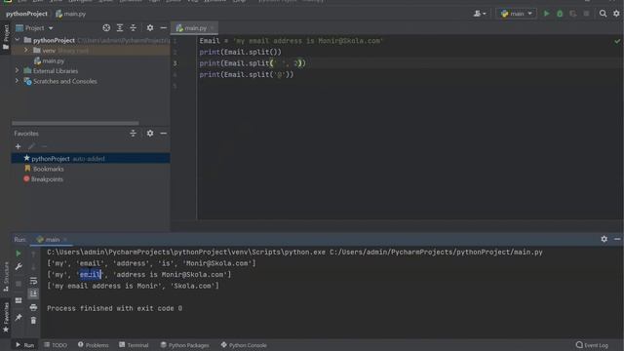Toggle the Structure side tab
624x351 pixels.
(6, 277)
